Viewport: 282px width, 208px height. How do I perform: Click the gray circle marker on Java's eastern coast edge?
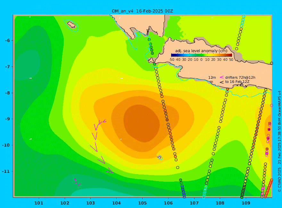pyautogui.click(x=271, y=63)
